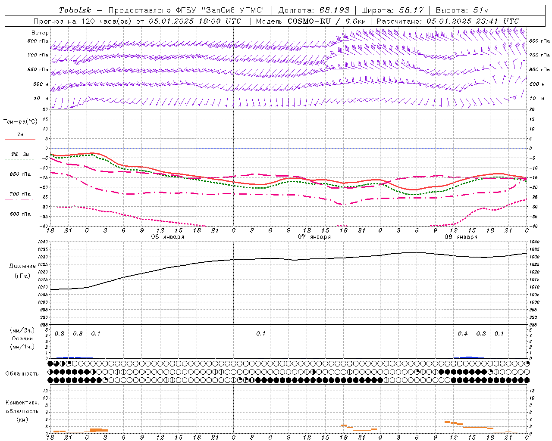552x441 pixels.
Task: Click the Давление pressure panel label
Action: point(22,266)
